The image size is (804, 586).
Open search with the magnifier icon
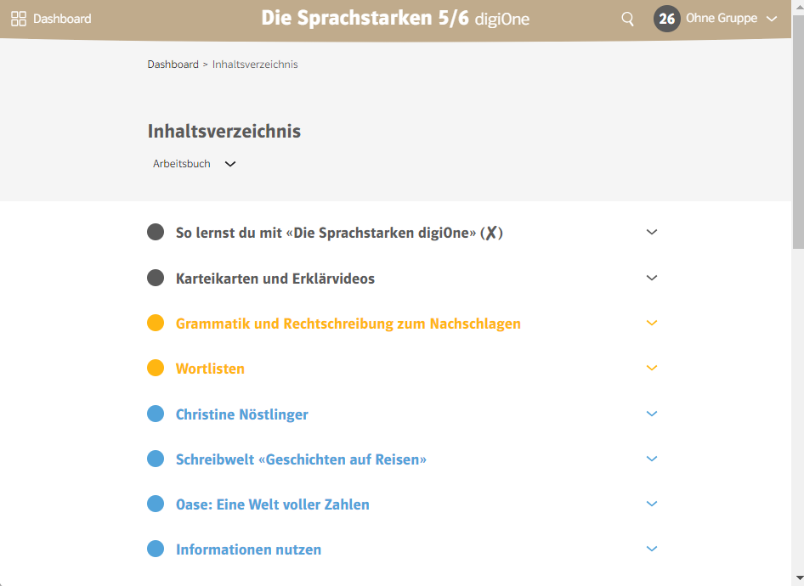point(627,19)
